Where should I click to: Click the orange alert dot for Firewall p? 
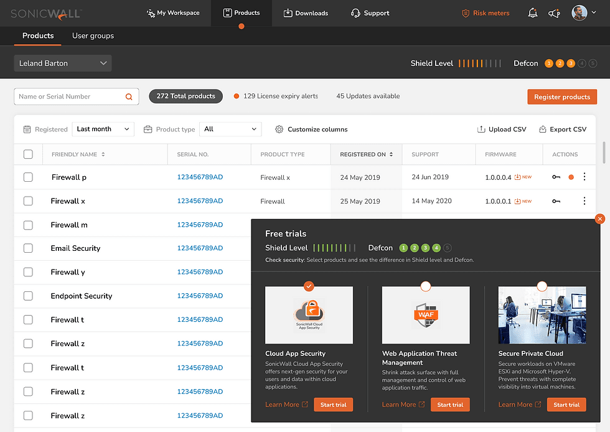coord(571,177)
